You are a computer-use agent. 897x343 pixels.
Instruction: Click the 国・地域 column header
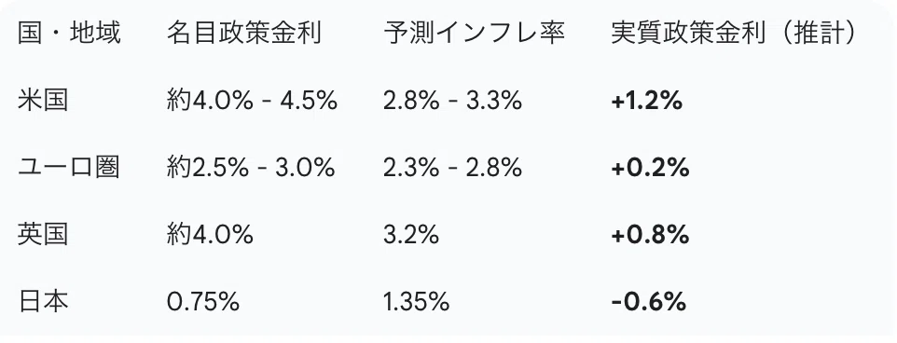click(69, 34)
